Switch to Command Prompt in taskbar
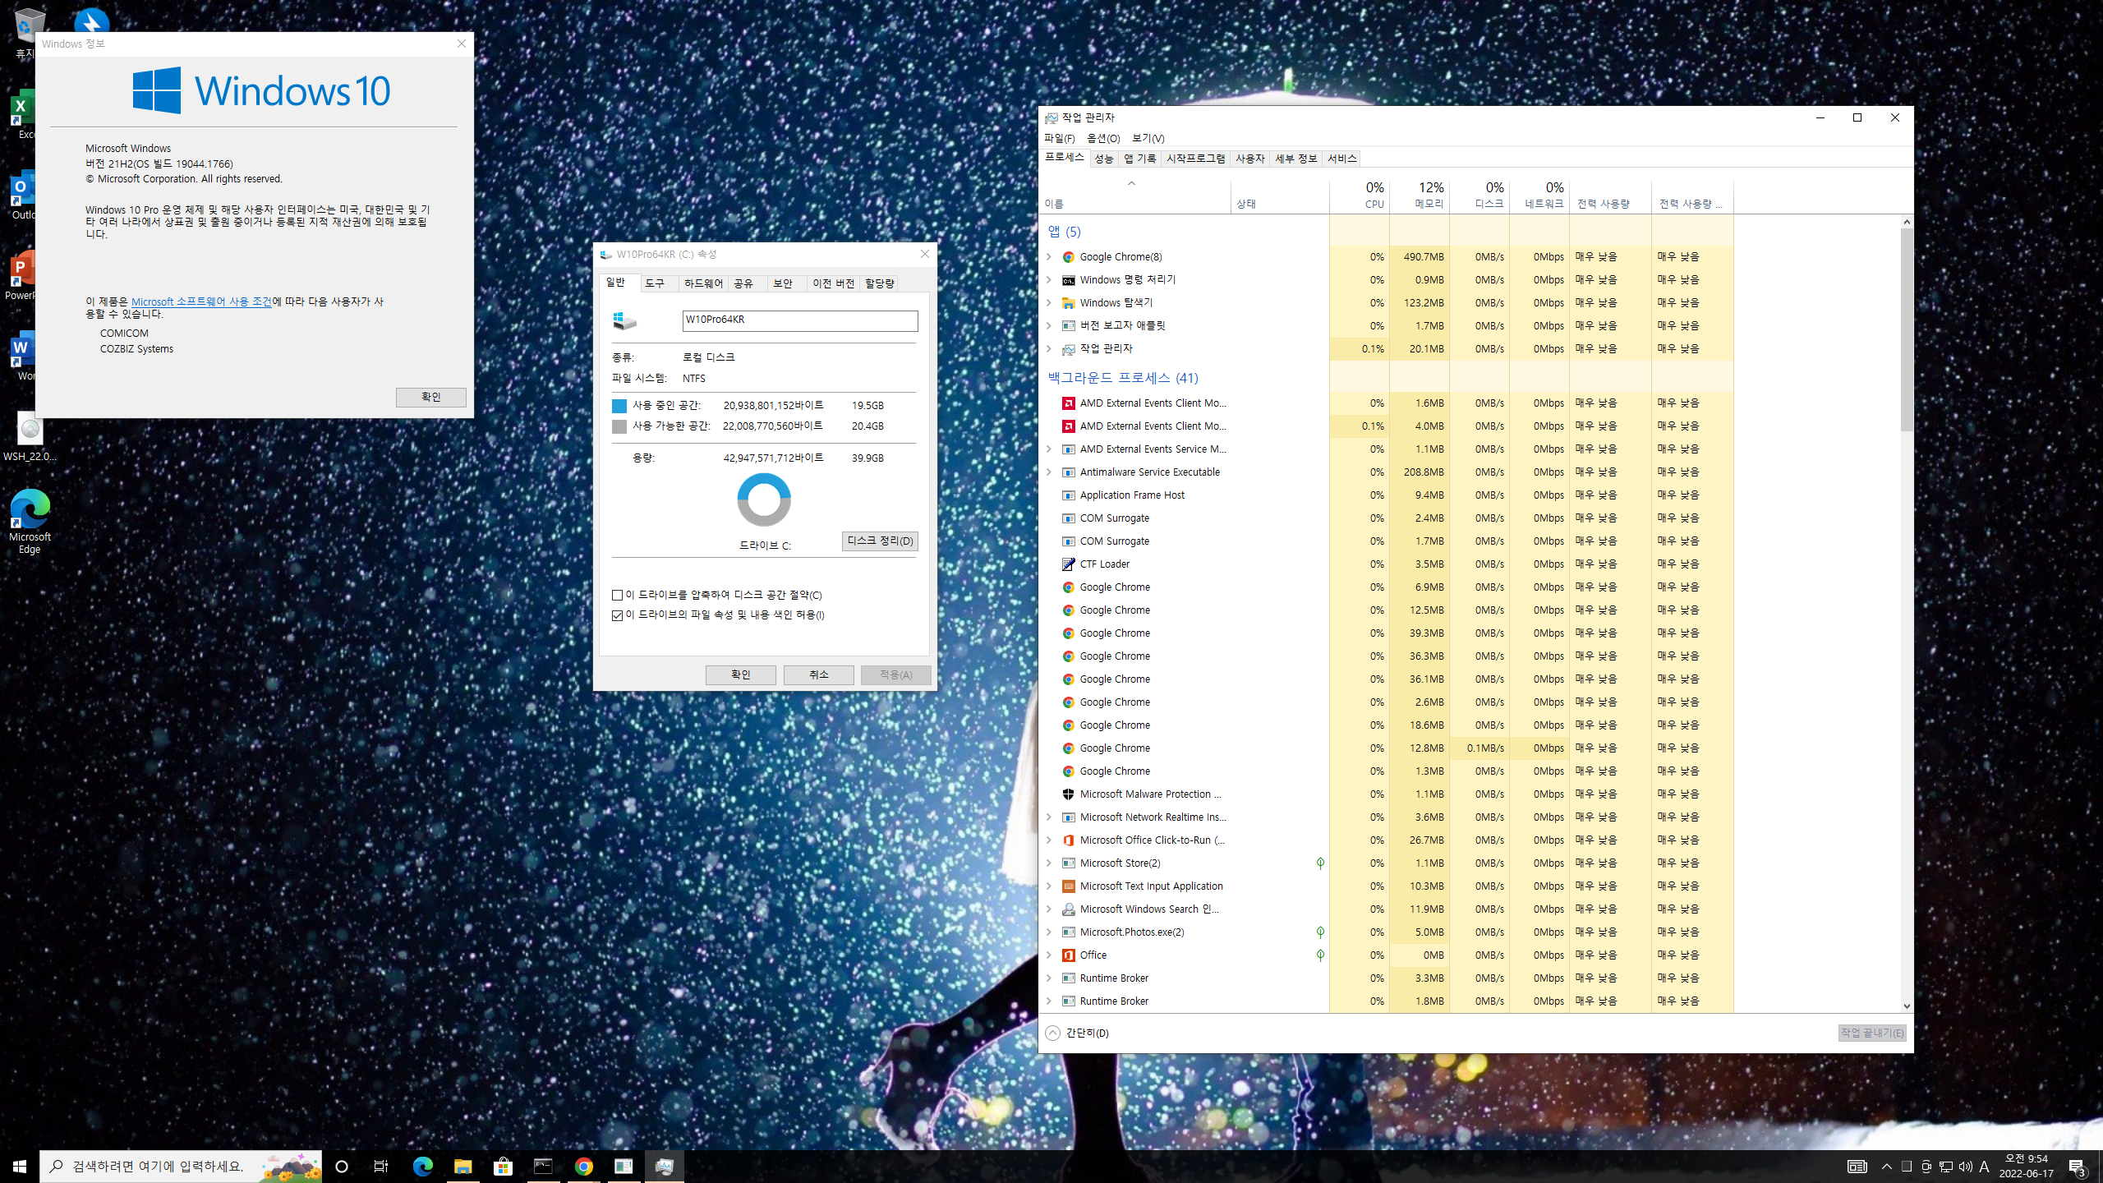 pos(543,1166)
